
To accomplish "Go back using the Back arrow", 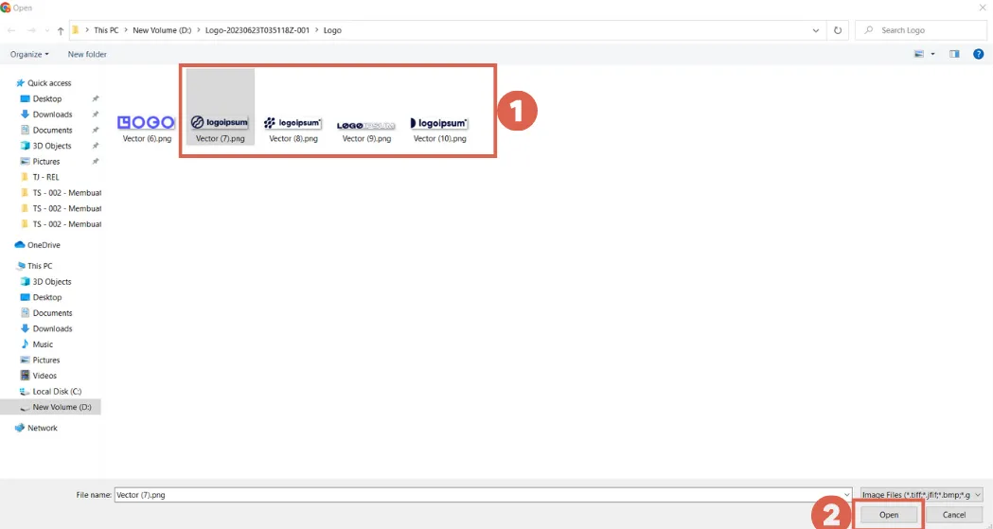I will (x=11, y=30).
